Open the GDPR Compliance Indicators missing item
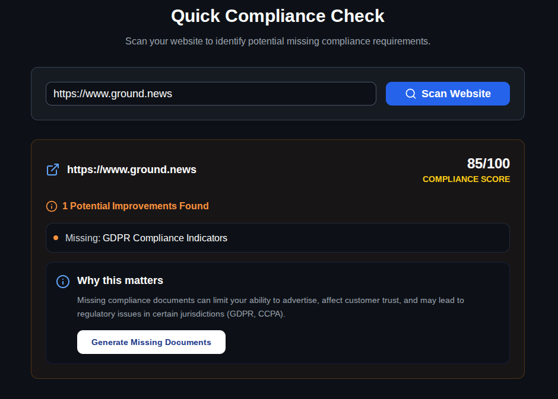Image resolution: width=558 pixels, height=399 pixels. pyautogui.click(x=164, y=238)
